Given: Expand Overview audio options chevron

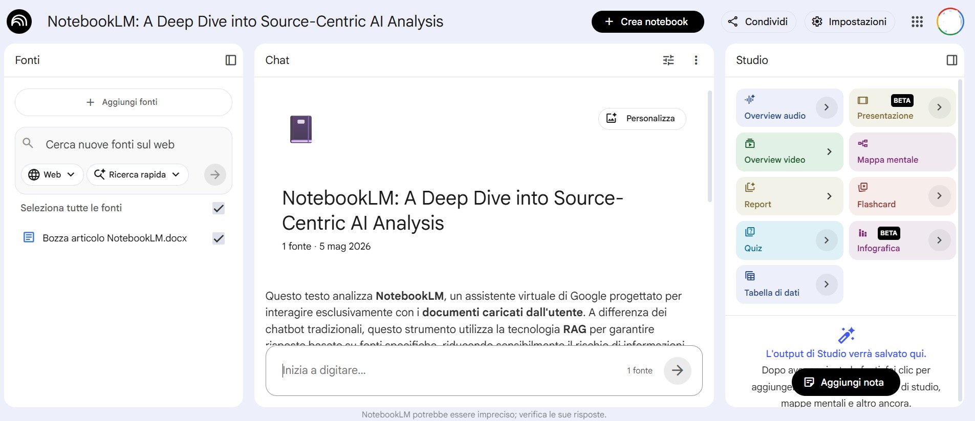Looking at the screenshot, I should (x=827, y=107).
